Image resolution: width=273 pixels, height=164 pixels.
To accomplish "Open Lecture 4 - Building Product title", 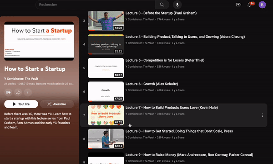I will [x=185, y=37].
